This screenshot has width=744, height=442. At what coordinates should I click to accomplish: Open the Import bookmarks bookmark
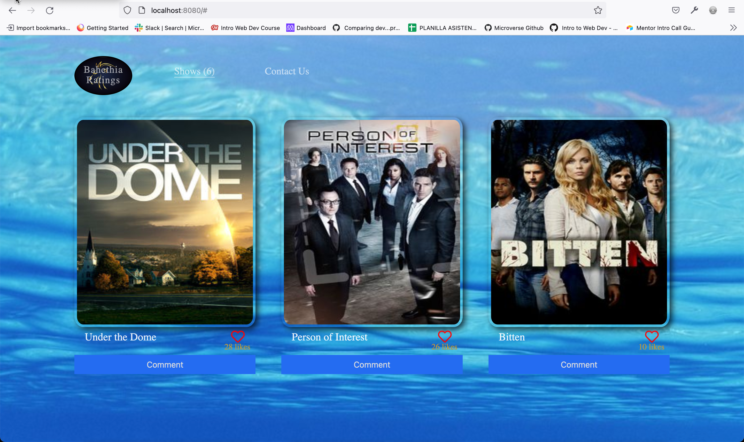(38, 28)
